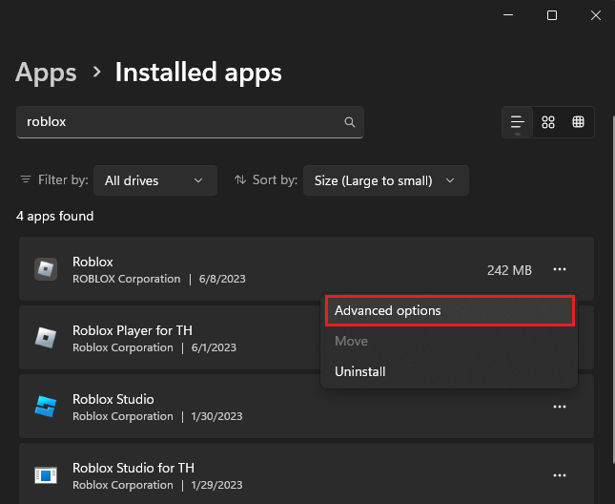615x504 pixels.
Task: Switch to table view layout
Action: pos(578,122)
